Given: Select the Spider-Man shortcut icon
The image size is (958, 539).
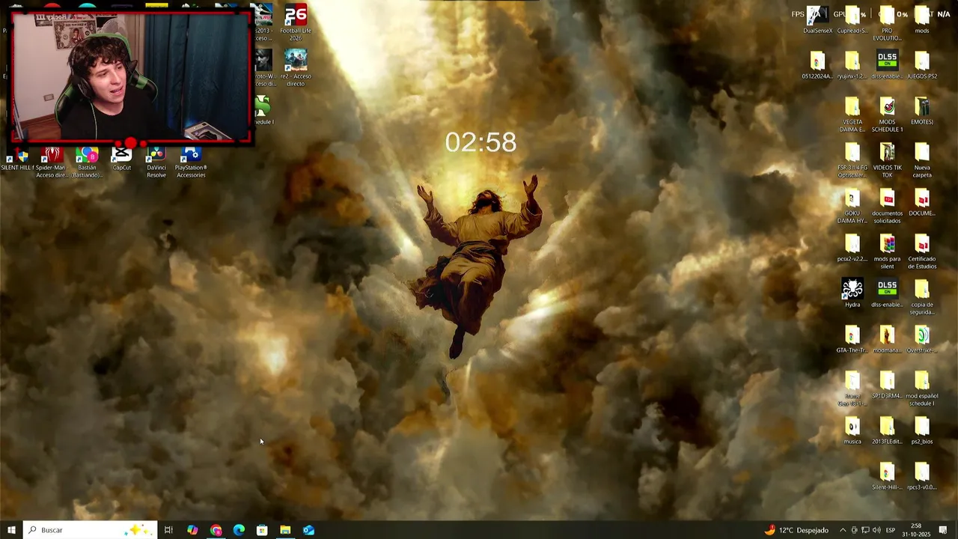Looking at the screenshot, I should (52, 162).
